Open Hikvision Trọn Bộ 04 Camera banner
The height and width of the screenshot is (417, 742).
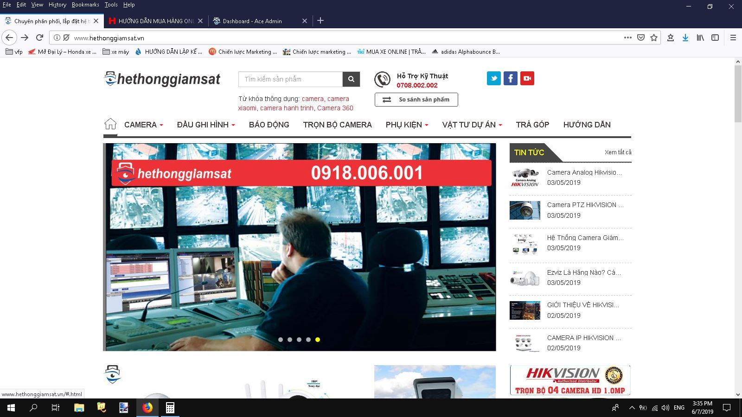[570, 380]
